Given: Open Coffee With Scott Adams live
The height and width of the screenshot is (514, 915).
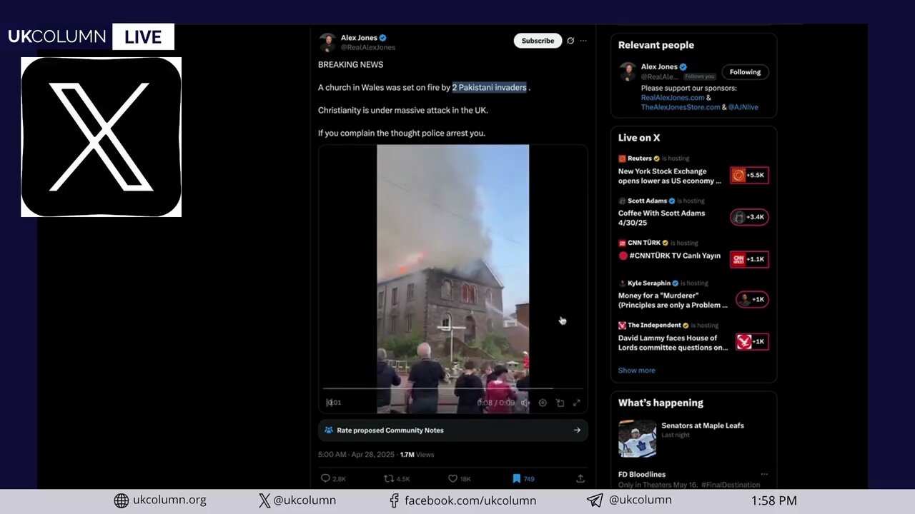Looking at the screenshot, I should (661, 218).
